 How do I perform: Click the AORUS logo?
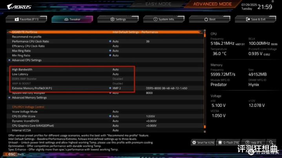(19, 7)
